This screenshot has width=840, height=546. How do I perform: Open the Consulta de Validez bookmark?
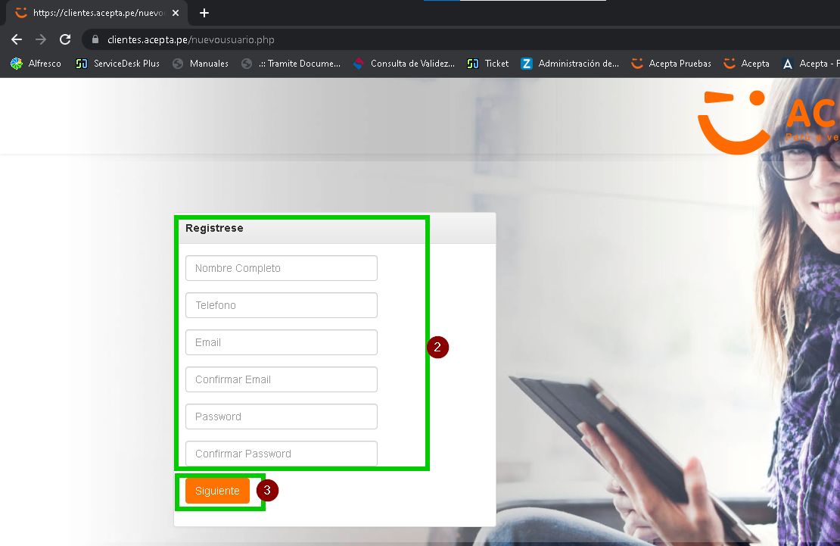pyautogui.click(x=404, y=64)
